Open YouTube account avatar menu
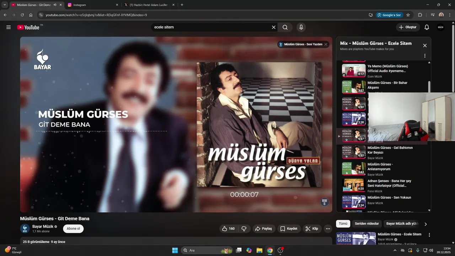This screenshot has width=455, height=256. pyautogui.click(x=441, y=27)
